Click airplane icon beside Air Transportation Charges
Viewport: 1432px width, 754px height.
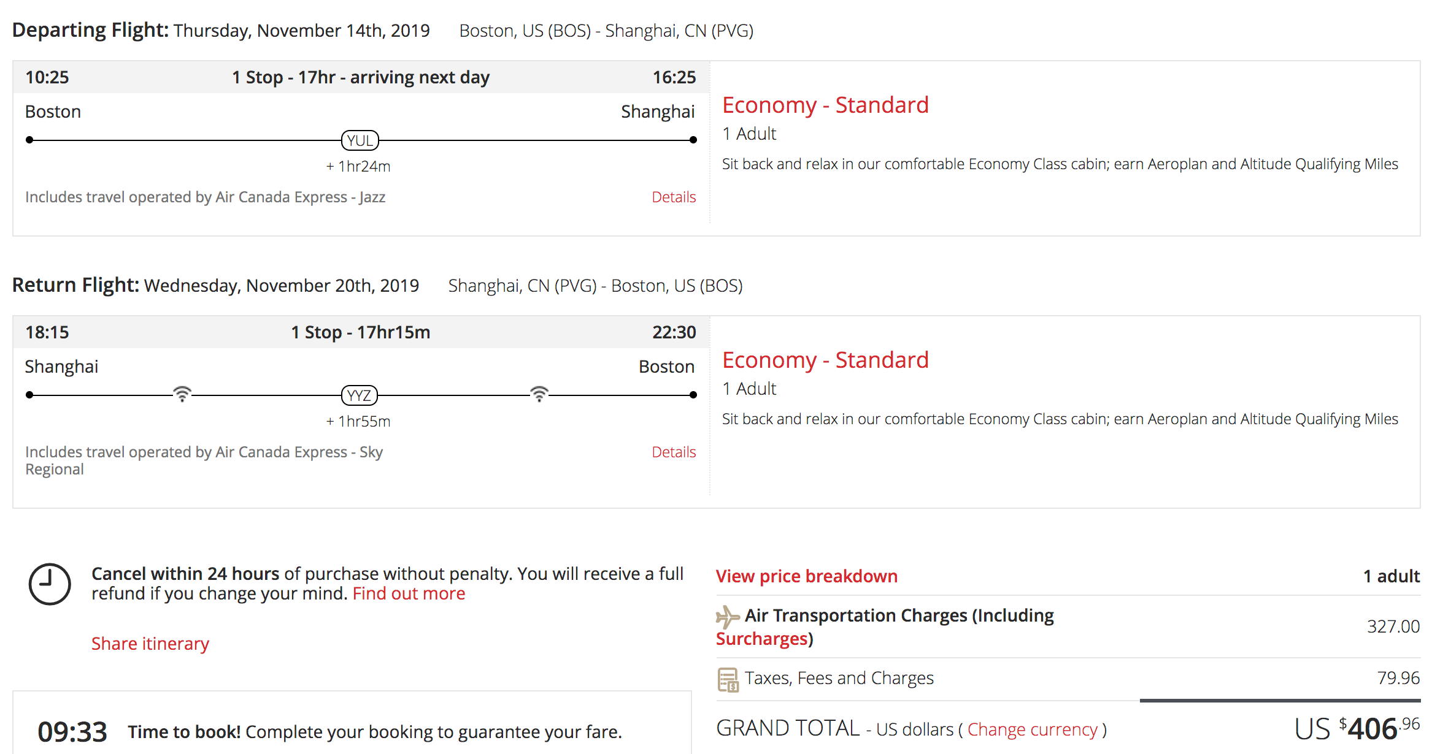(x=728, y=616)
